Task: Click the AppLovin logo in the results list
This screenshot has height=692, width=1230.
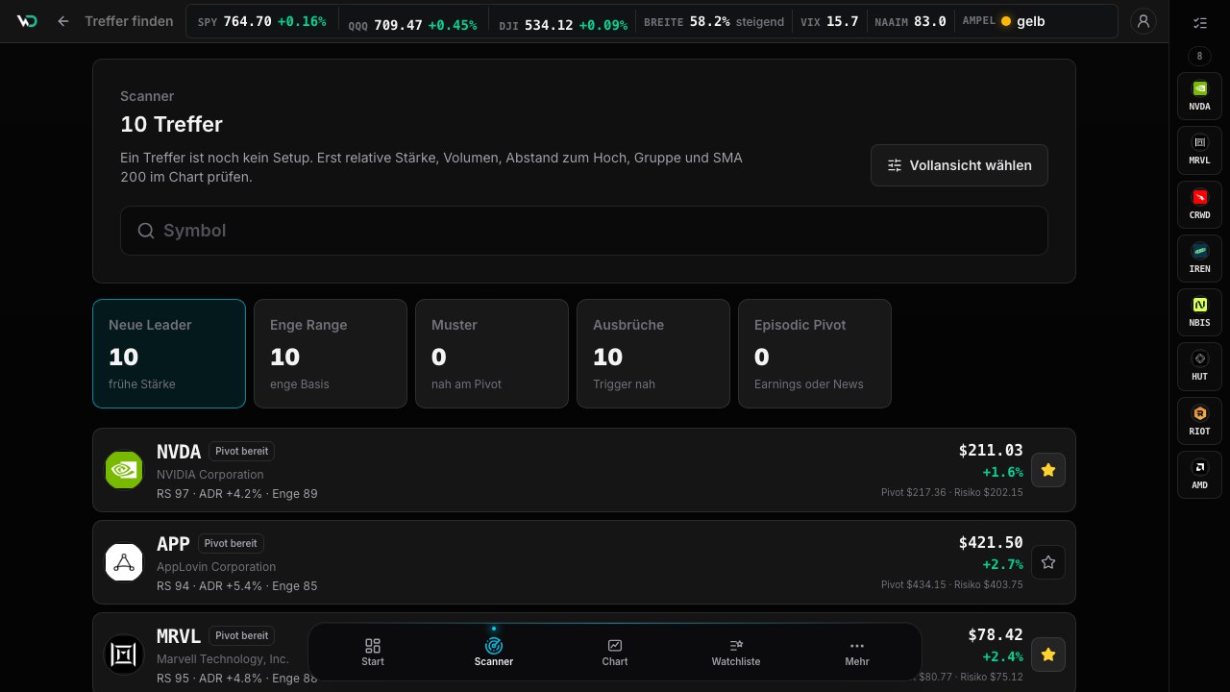Action: coord(124,562)
